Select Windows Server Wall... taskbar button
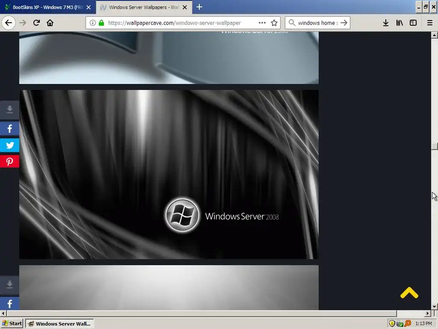Screen dimensions: 438x329 (59, 324)
